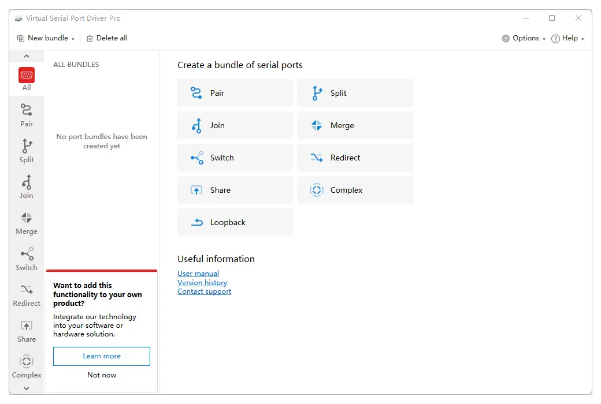Create a Redirect bundle from main panel
The width and height of the screenshot is (601, 404).
tap(355, 158)
